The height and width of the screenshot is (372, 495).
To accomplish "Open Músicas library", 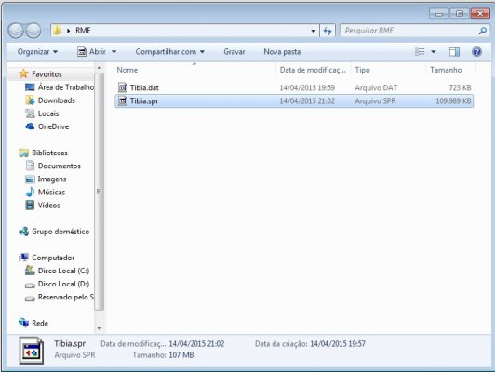I will [51, 192].
